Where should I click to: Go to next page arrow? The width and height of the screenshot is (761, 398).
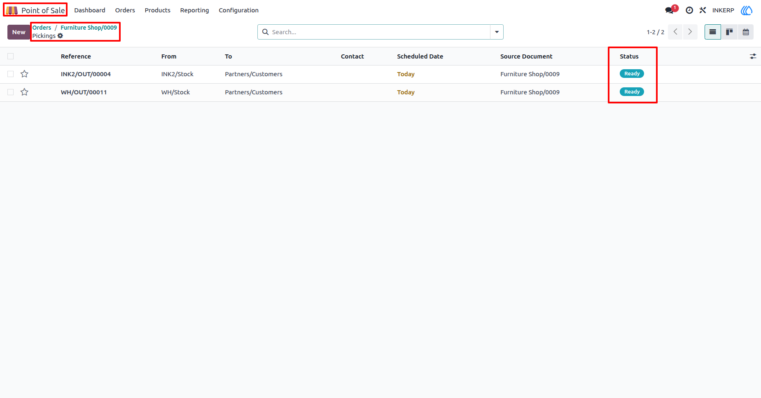click(x=690, y=32)
